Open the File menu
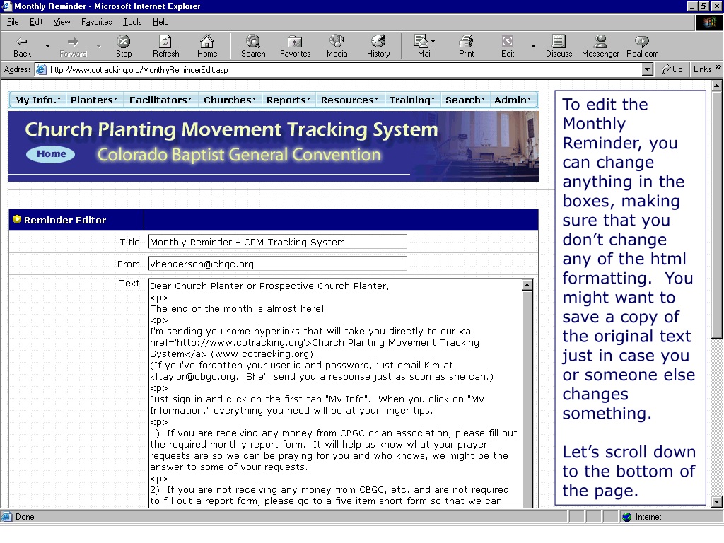This screenshot has width=724, height=543. pyautogui.click(x=13, y=22)
